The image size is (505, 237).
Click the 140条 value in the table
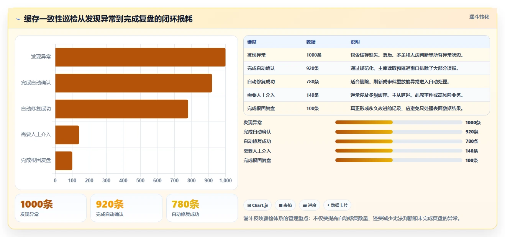[313, 95]
